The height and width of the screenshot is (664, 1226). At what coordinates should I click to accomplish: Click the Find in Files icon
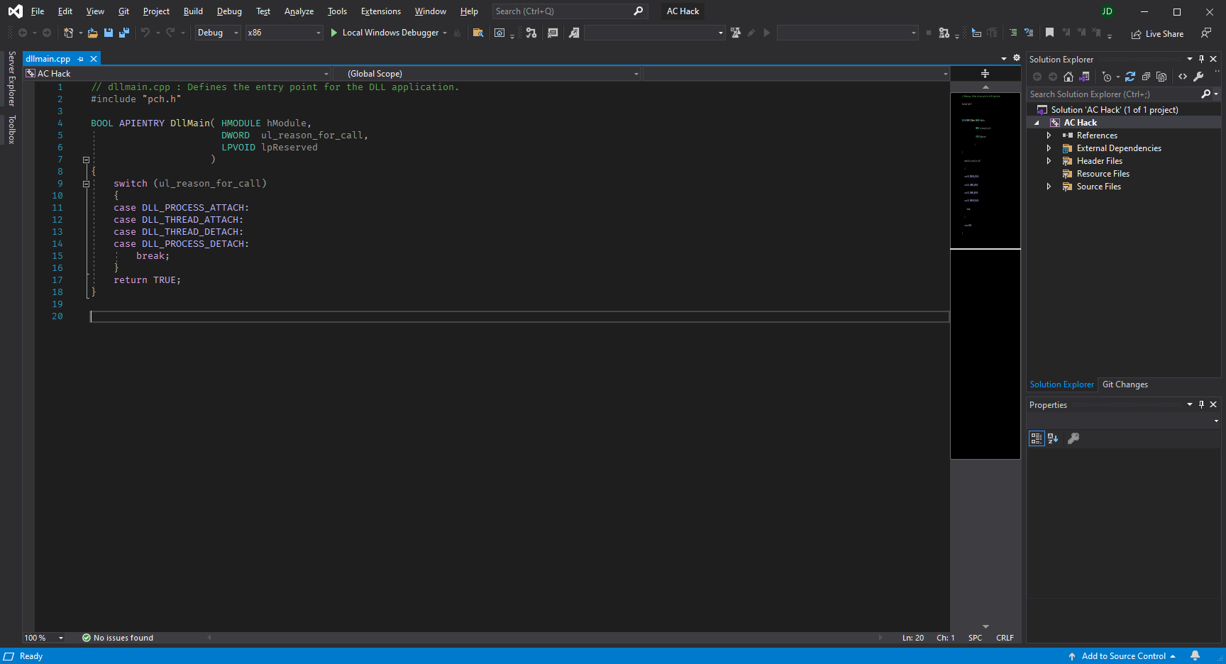click(x=478, y=33)
